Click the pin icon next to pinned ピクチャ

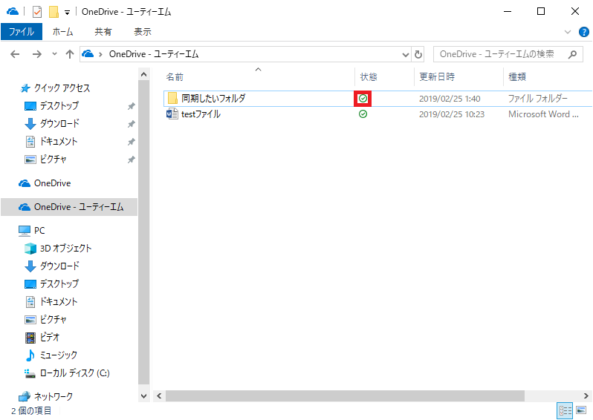point(131,160)
